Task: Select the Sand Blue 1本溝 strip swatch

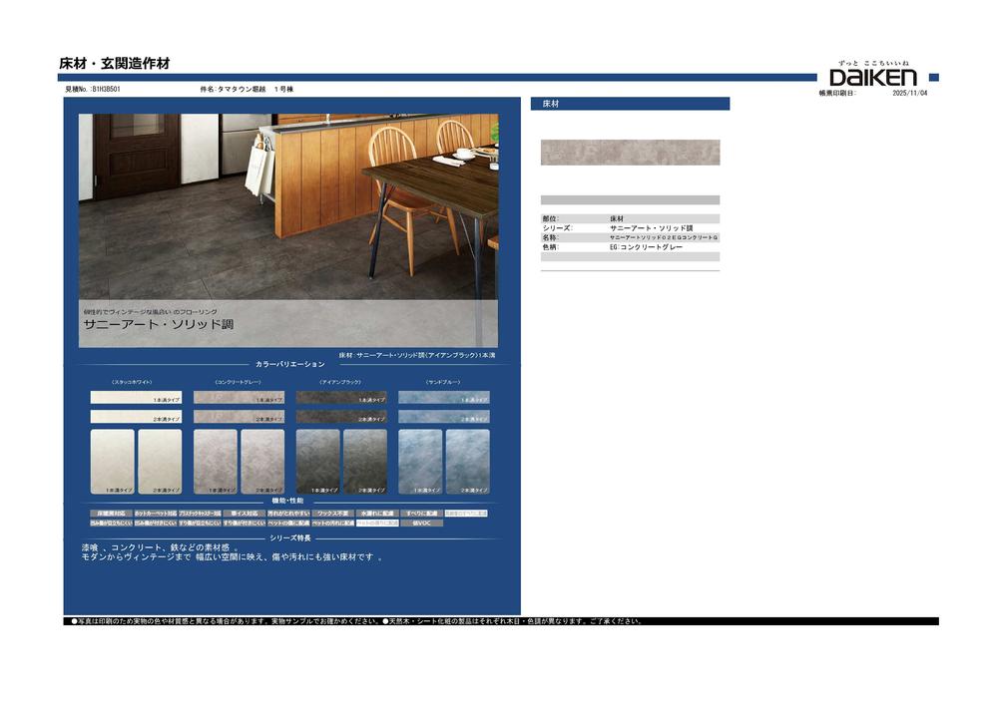Action: coord(444,398)
